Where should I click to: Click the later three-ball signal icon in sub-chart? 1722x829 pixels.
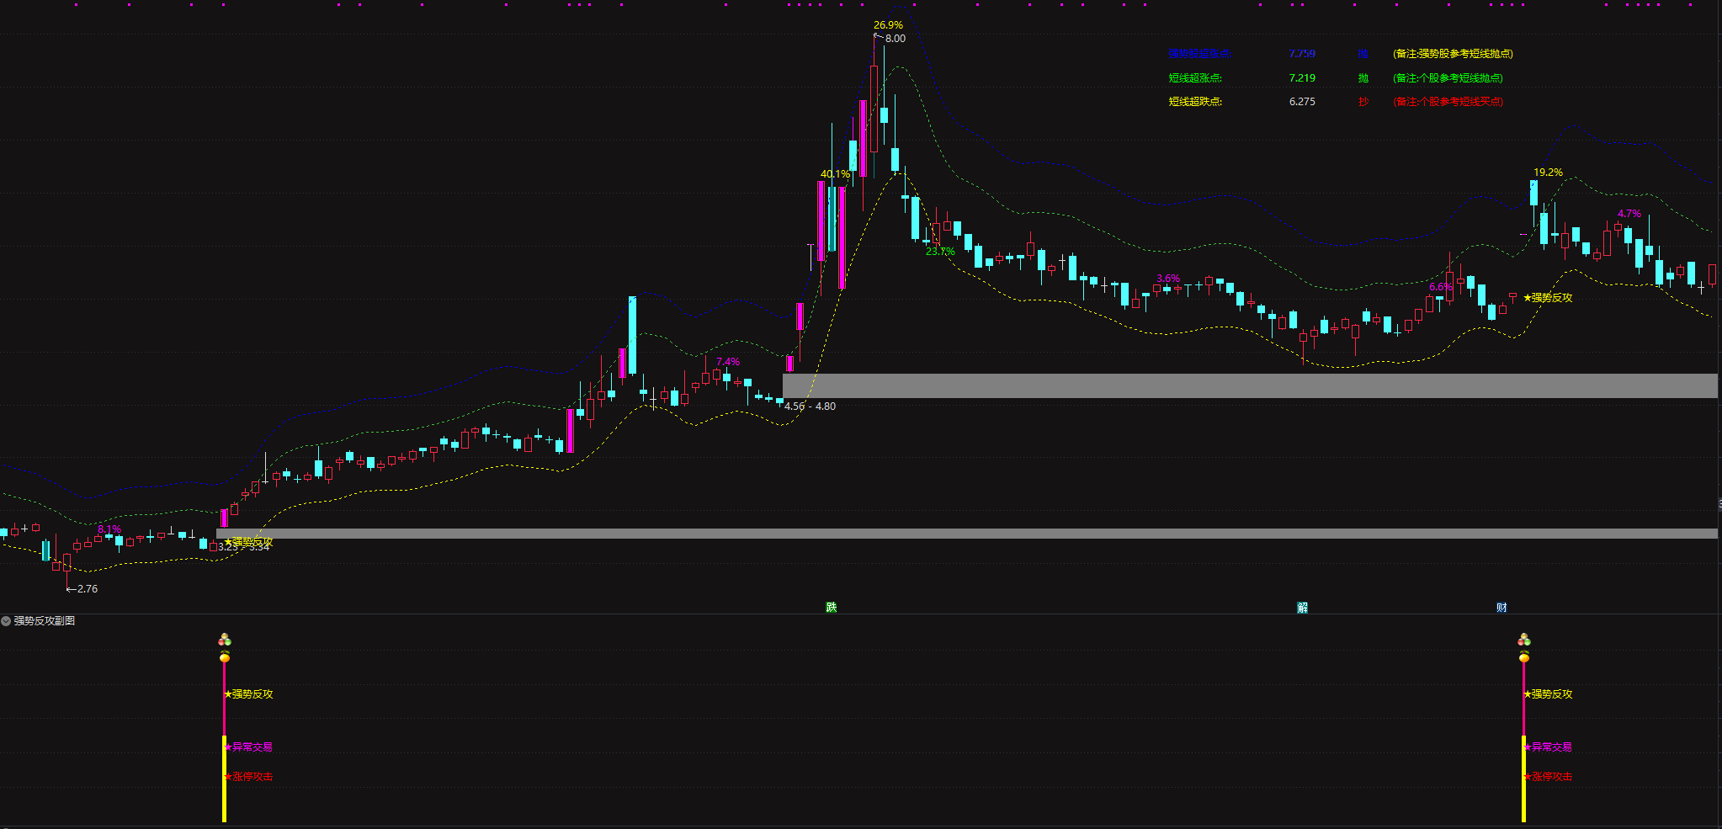(1524, 640)
